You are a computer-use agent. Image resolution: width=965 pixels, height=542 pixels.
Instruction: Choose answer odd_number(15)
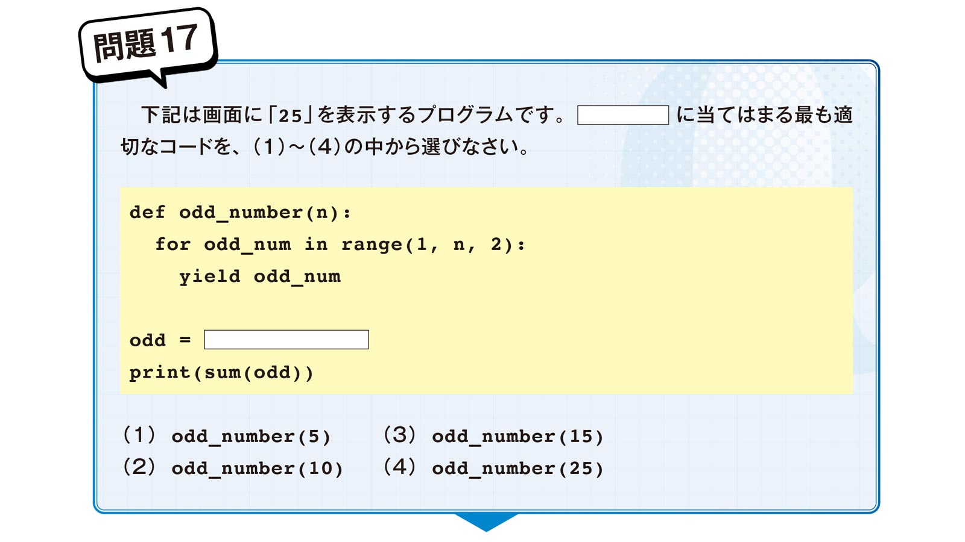point(517,437)
